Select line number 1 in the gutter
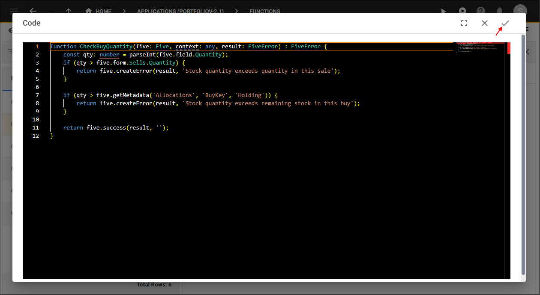The width and height of the screenshot is (540, 295). pos(37,46)
